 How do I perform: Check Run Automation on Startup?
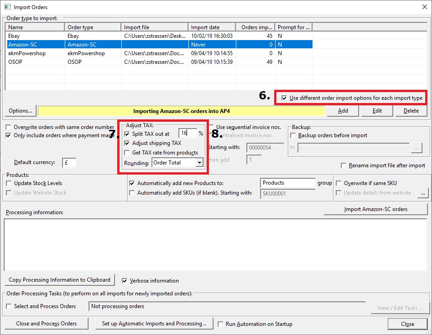[220, 324]
